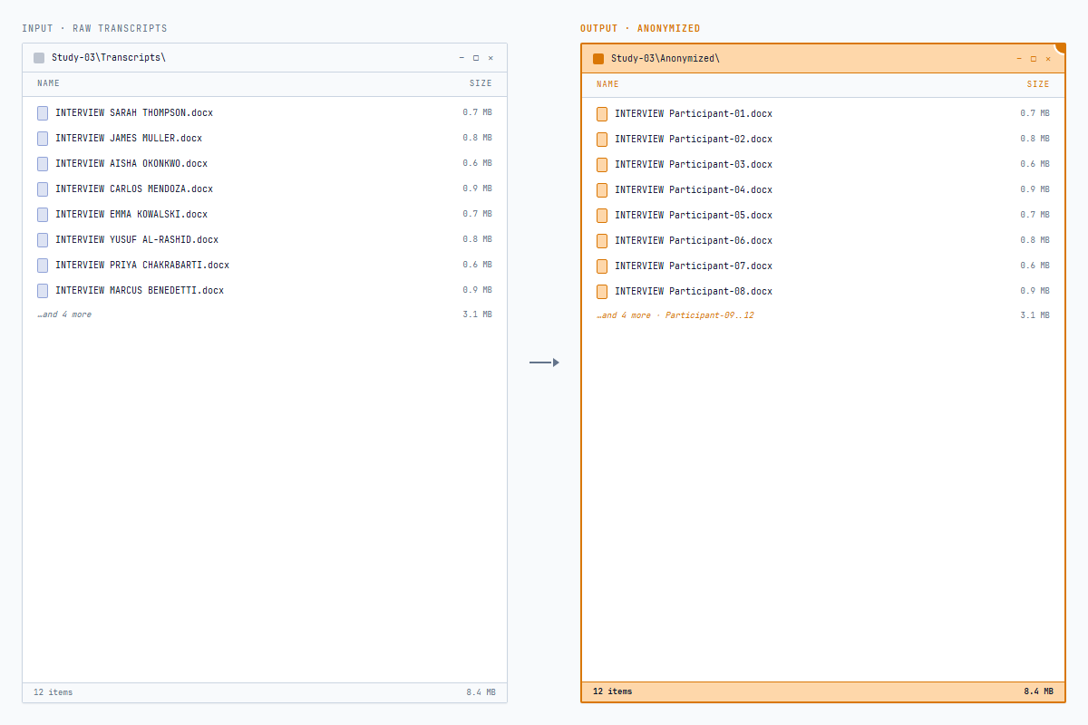The image size is (1088, 725).
Task: Open INTERVIEW Participant-06.docx
Action: pyautogui.click(x=694, y=240)
